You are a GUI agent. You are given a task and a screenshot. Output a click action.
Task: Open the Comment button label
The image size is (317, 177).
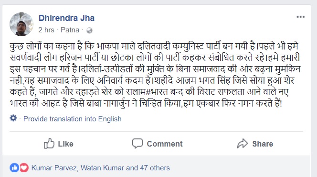tap(165, 144)
